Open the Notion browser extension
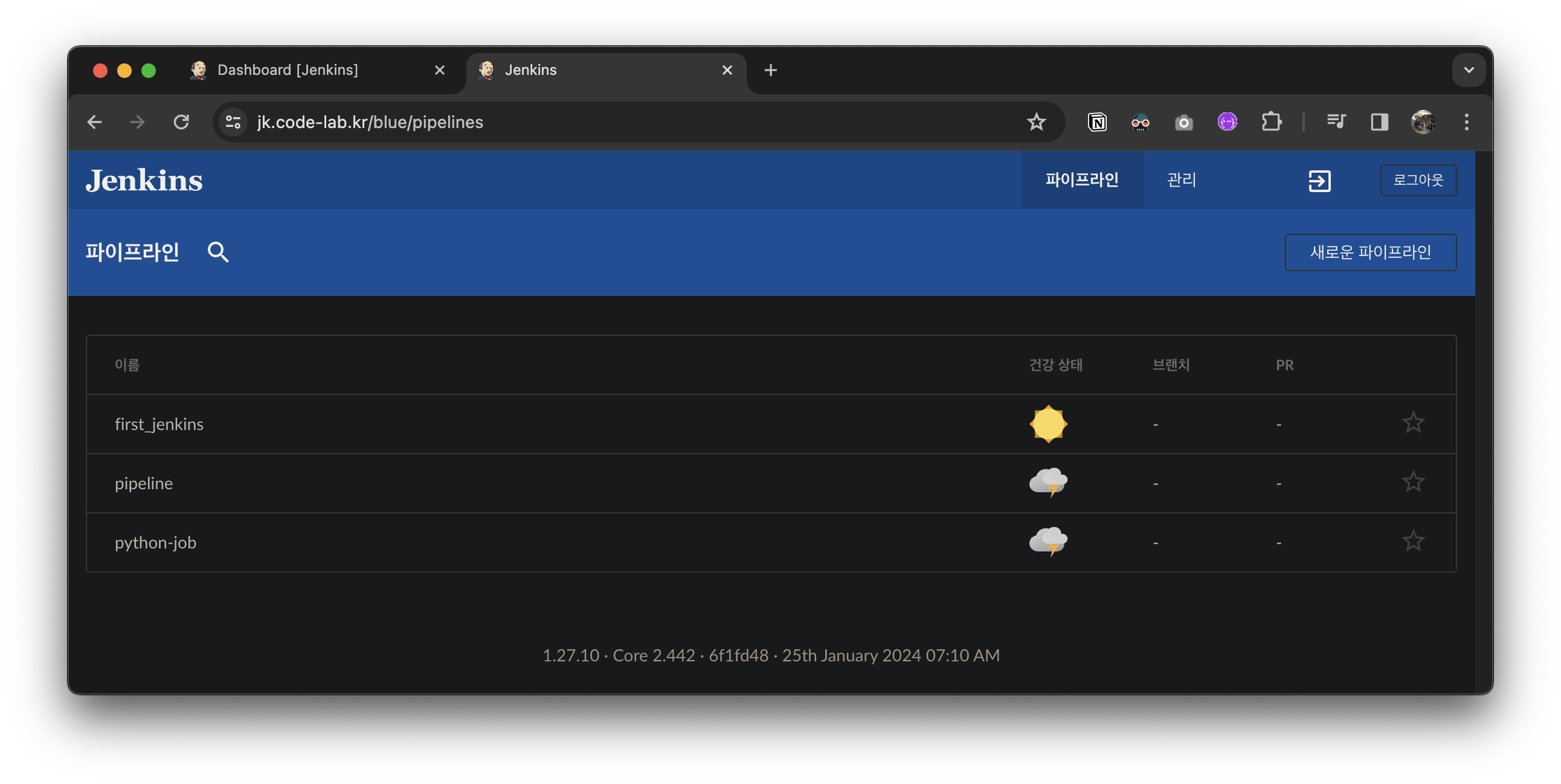 coord(1097,123)
